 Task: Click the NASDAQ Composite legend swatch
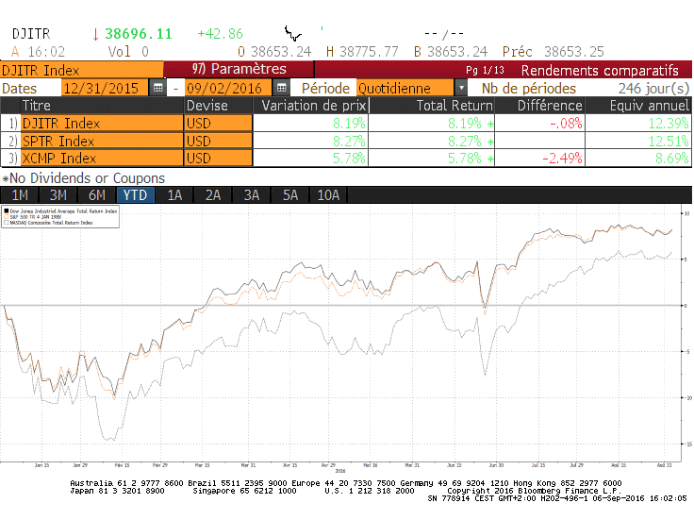pyautogui.click(x=7, y=223)
